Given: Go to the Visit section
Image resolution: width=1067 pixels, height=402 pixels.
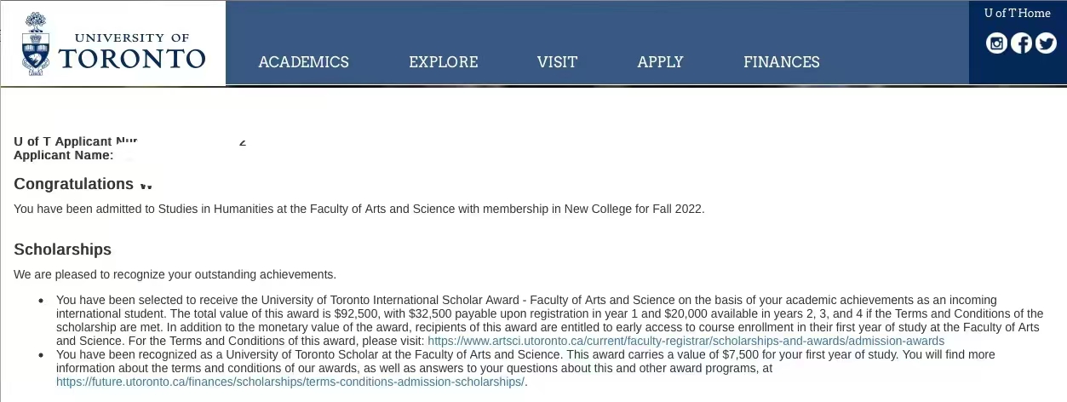Looking at the screenshot, I should [557, 62].
